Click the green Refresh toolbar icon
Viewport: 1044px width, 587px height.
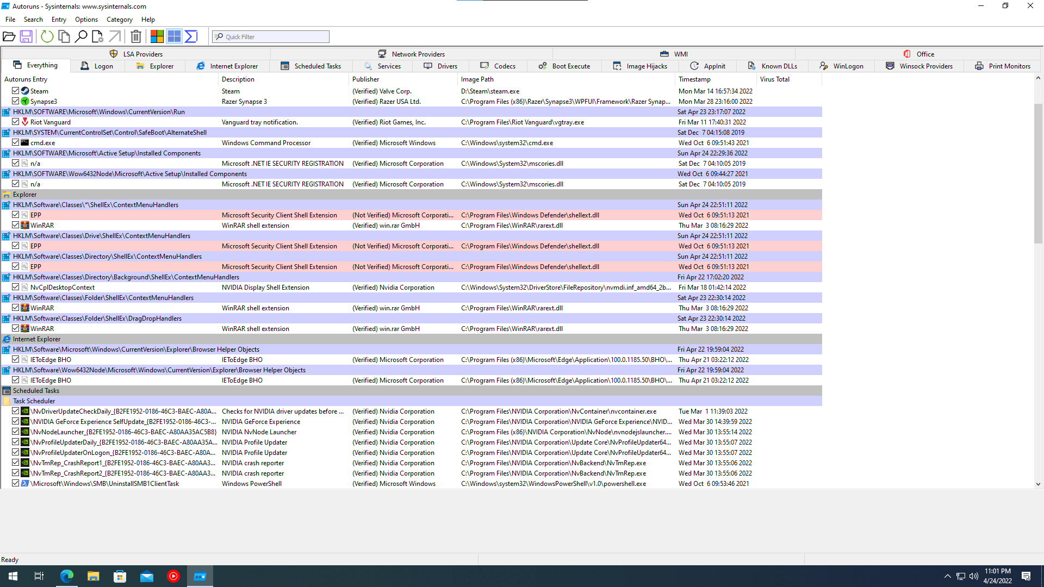click(x=47, y=36)
